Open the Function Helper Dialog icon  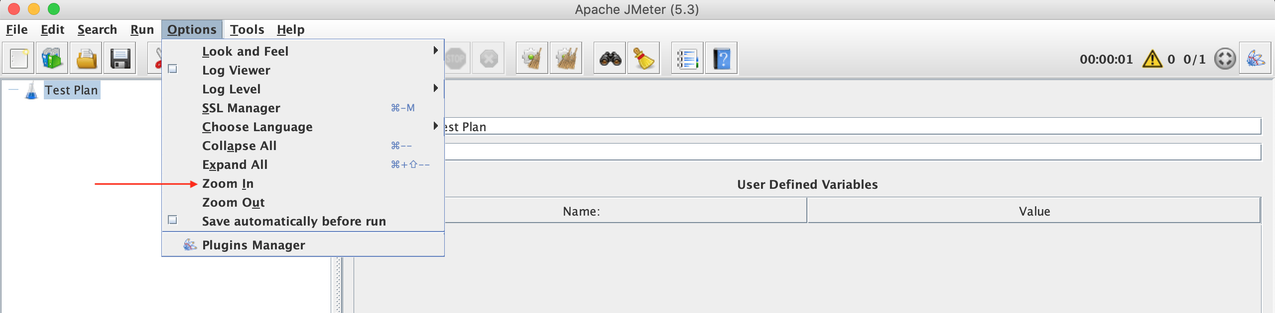[x=687, y=58]
